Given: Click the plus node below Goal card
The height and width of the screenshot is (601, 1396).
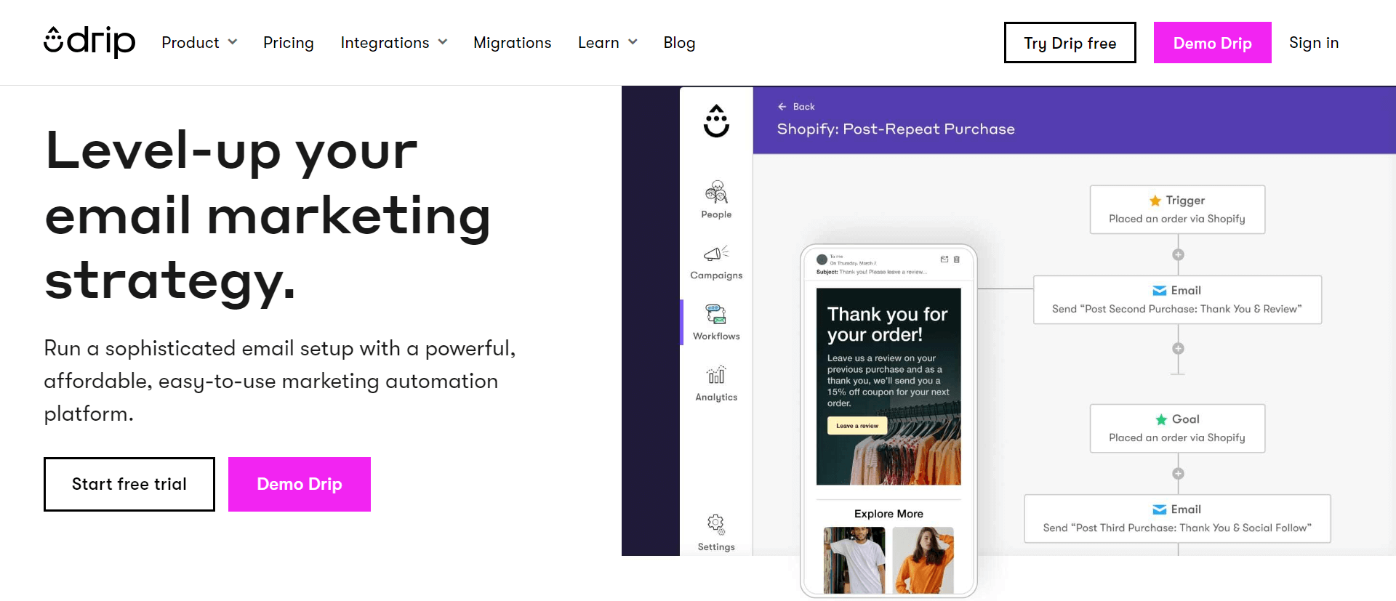Looking at the screenshot, I should [x=1178, y=474].
